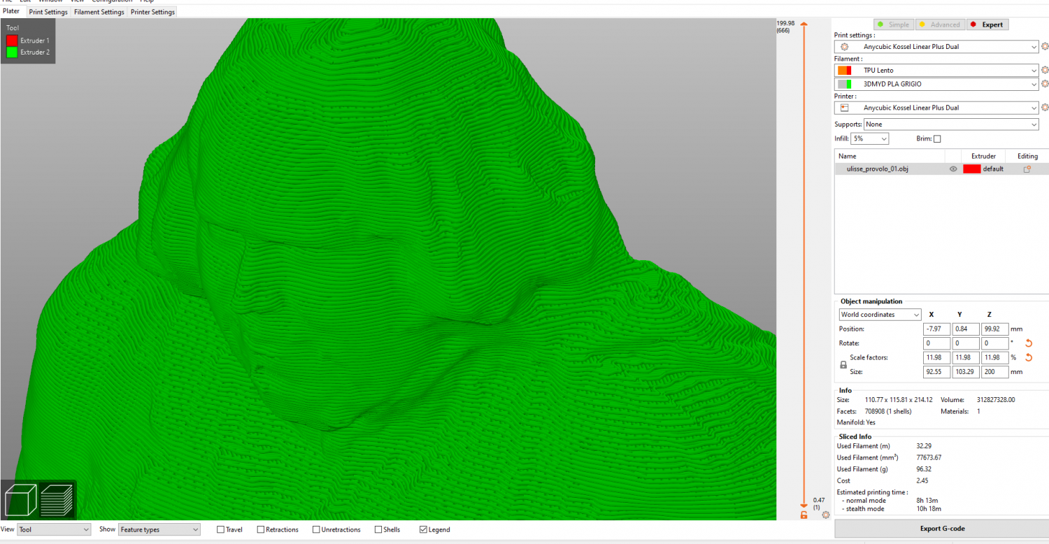1049x544 pixels.
Task: Click the eye icon for ulisse_provolo_01.obj
Action: coord(953,169)
